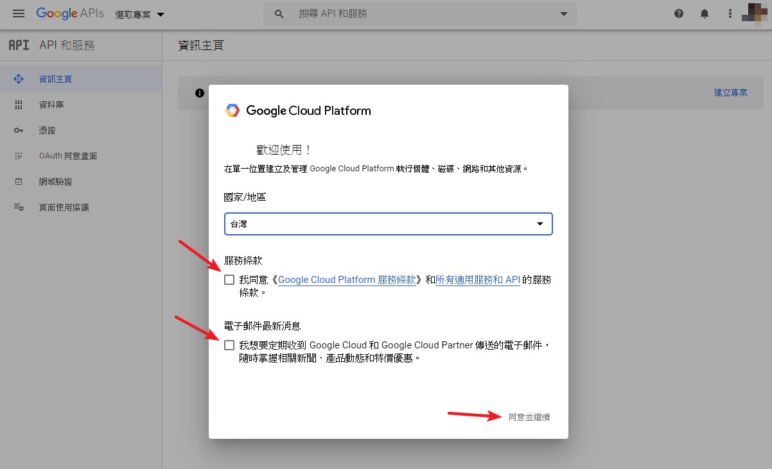The height and width of the screenshot is (469, 772).
Task: Open the notifications bell
Action: click(705, 13)
